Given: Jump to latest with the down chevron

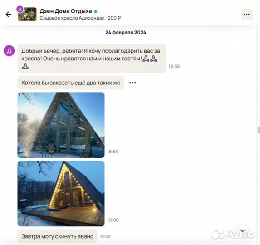Looking at the screenshot, I should 243,230.
